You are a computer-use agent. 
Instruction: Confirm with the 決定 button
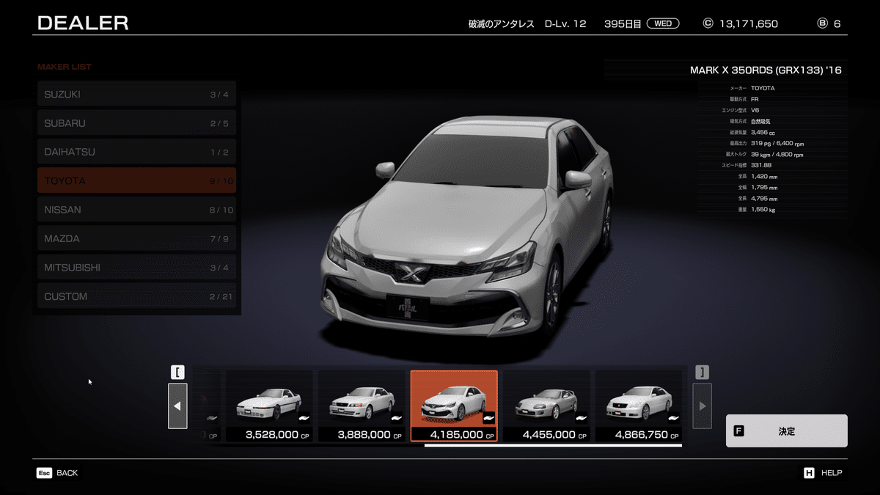(x=786, y=431)
